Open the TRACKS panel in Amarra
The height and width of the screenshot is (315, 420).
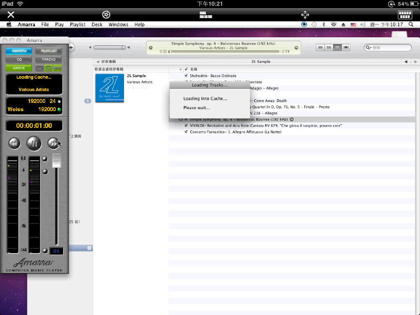pos(49,59)
